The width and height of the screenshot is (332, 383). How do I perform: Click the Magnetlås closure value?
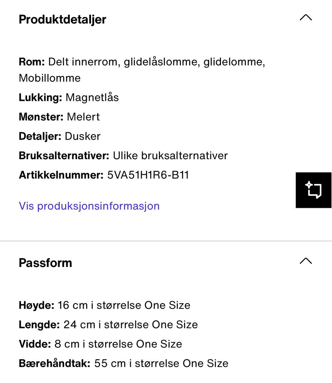(92, 97)
